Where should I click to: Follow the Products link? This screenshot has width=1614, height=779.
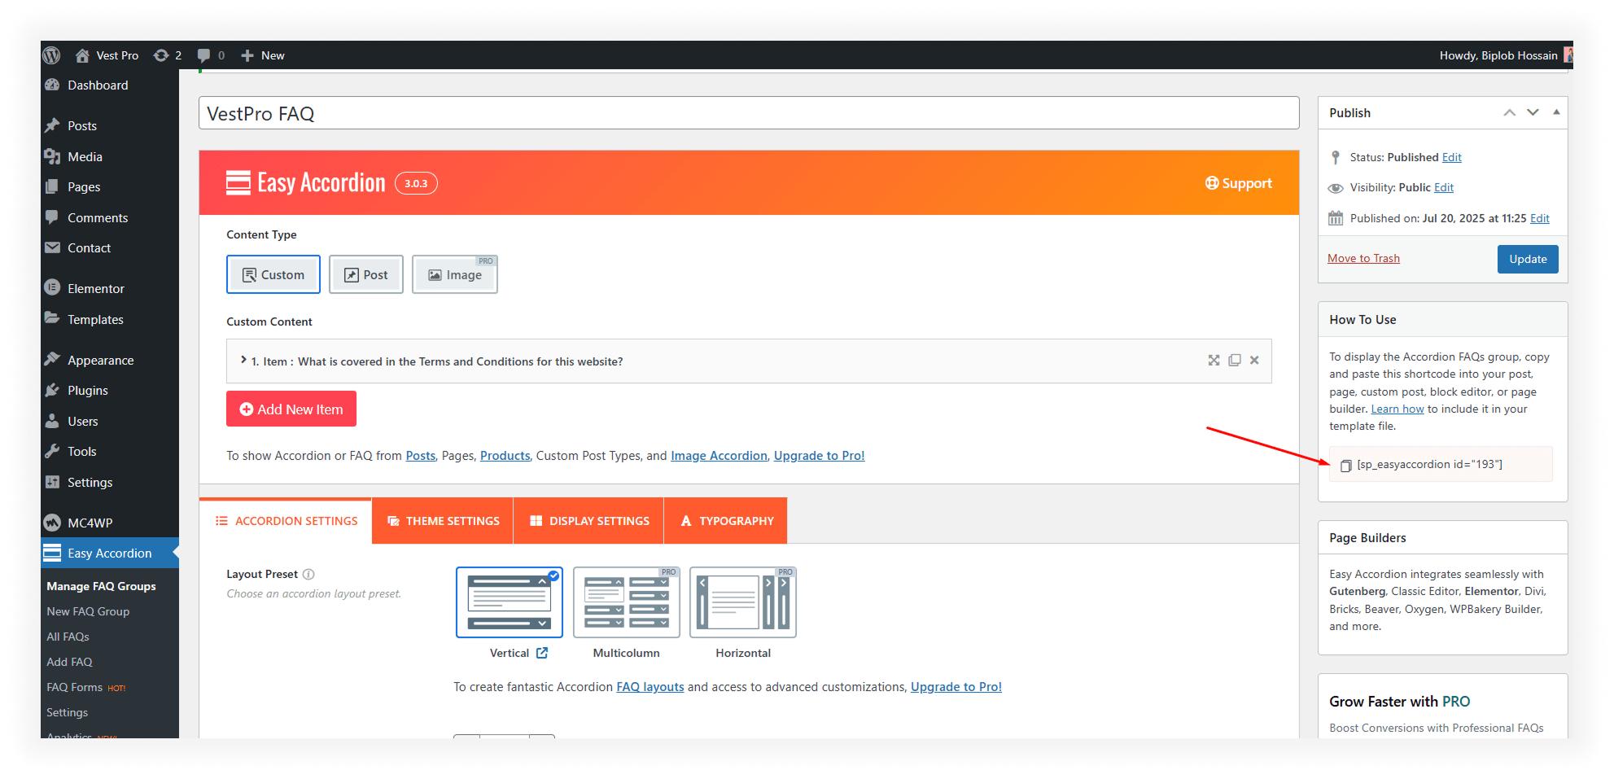click(x=505, y=456)
